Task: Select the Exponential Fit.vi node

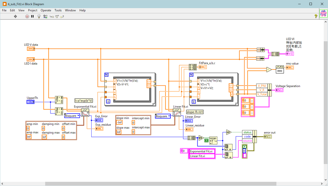Action: [85, 113]
